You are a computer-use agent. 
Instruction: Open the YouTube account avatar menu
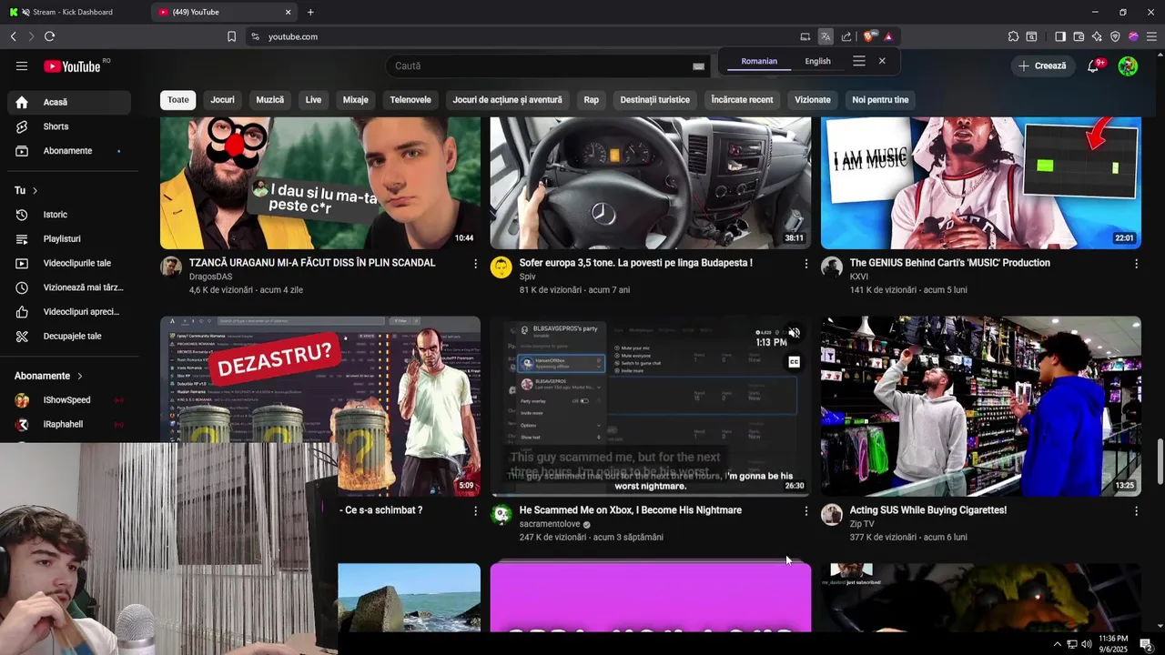point(1128,65)
